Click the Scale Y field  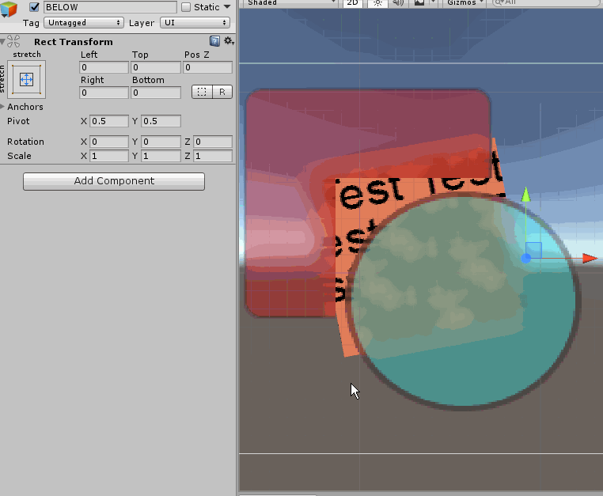(x=161, y=156)
